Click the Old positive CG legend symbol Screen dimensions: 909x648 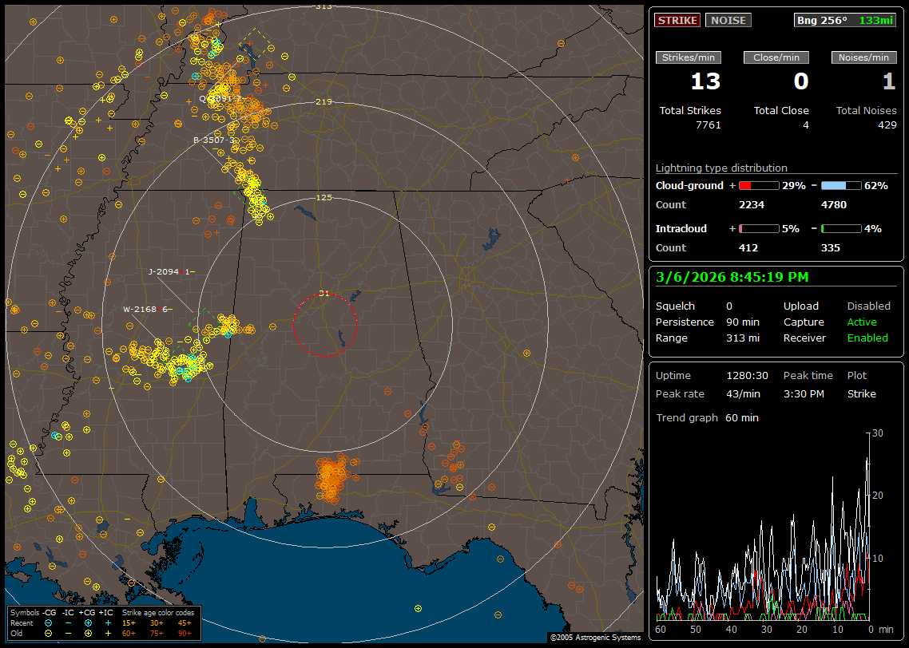pyautogui.click(x=87, y=632)
